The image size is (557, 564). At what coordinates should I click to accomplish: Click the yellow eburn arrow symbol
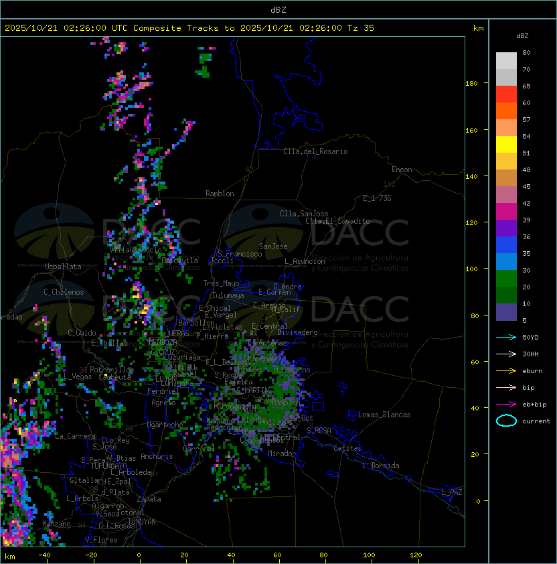pos(506,371)
